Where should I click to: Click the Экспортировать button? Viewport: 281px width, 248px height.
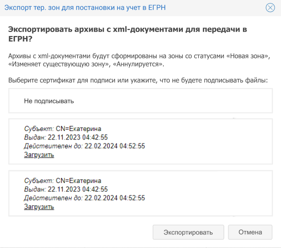pyautogui.click(x=188, y=232)
